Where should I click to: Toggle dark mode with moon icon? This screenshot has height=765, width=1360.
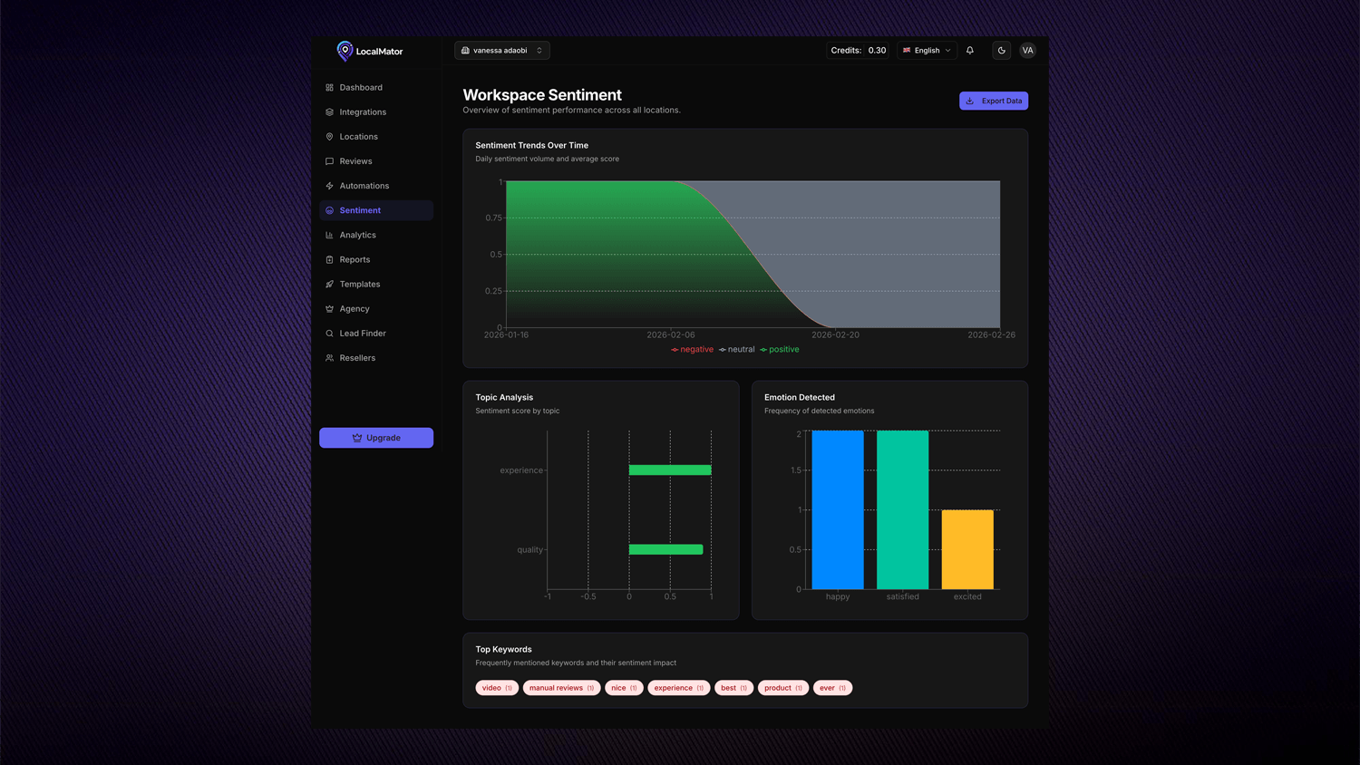[1001, 51]
